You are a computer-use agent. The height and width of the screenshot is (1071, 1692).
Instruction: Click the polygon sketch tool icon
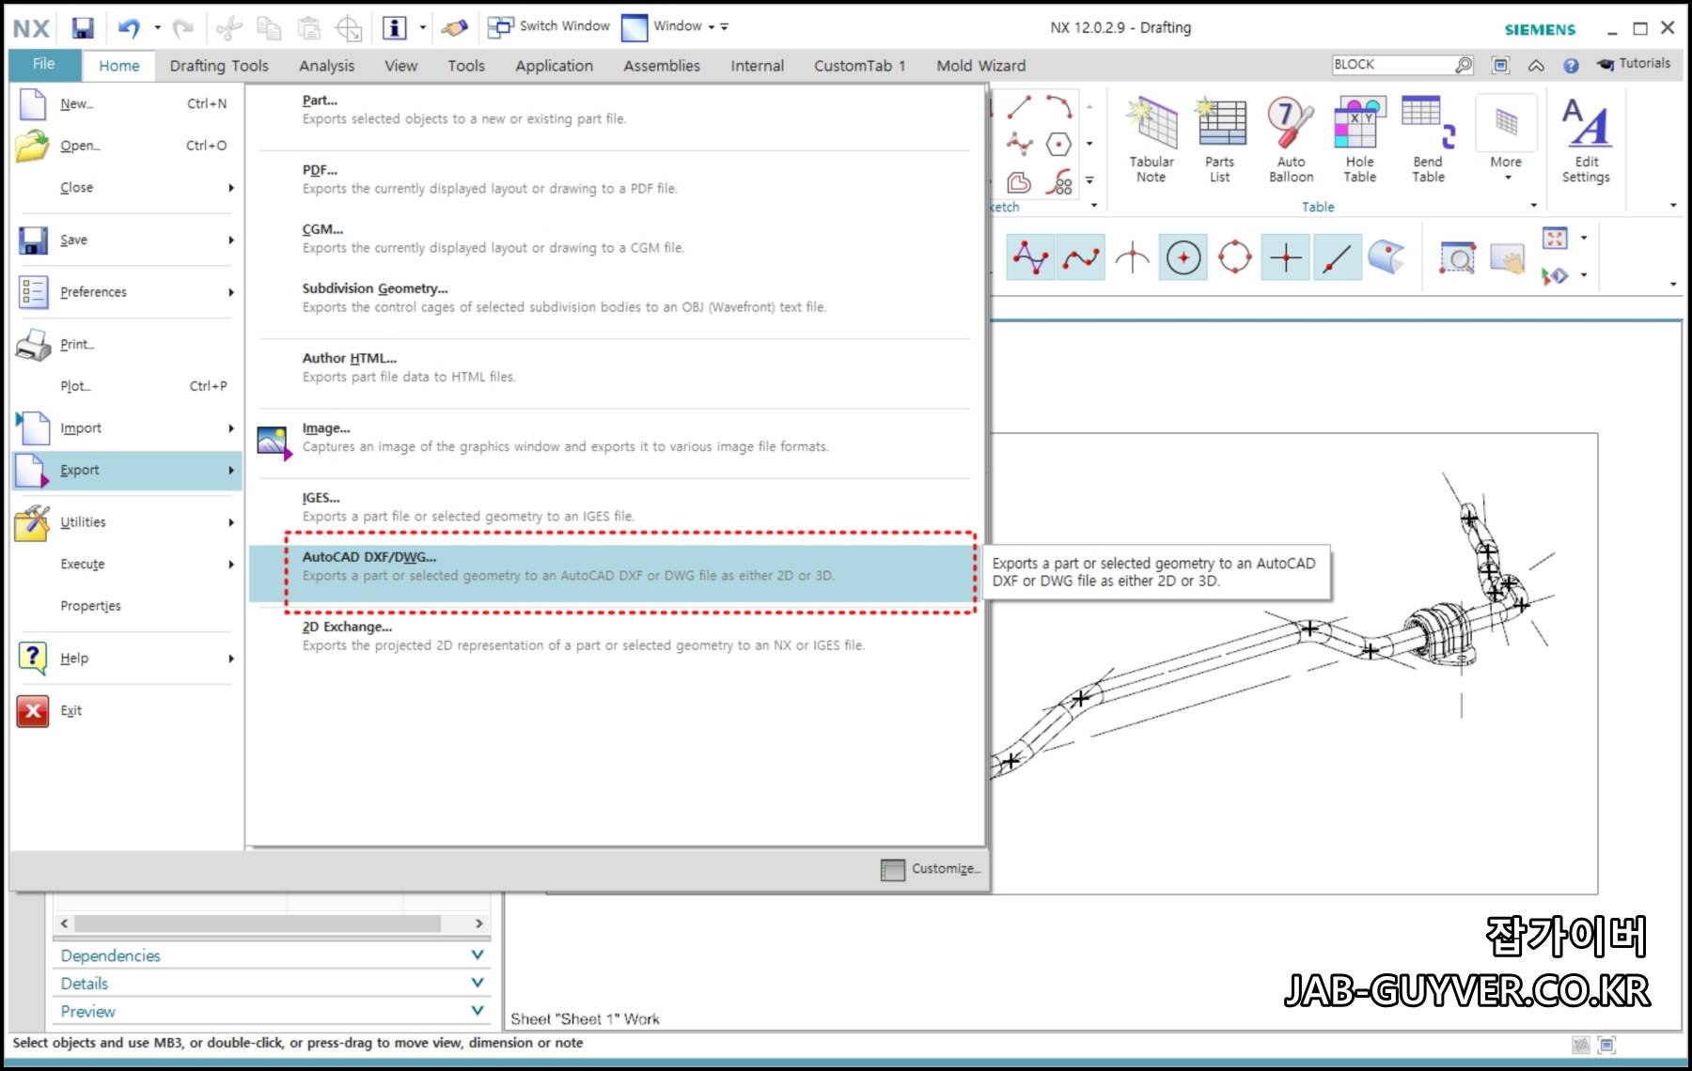(1059, 144)
